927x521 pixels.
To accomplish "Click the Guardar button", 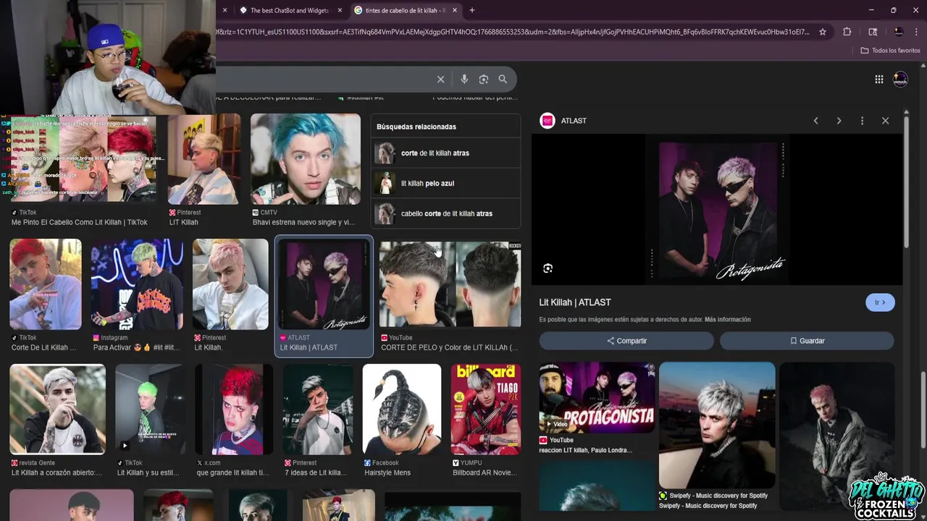I will click(807, 341).
